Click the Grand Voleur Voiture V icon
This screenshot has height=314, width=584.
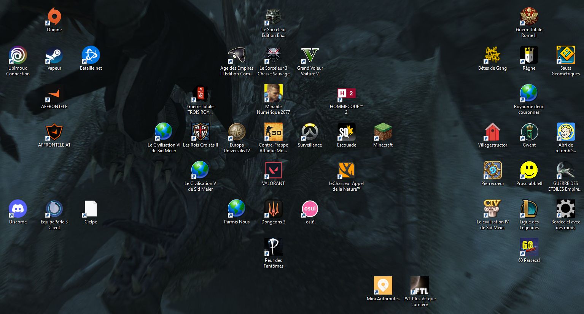tap(310, 55)
